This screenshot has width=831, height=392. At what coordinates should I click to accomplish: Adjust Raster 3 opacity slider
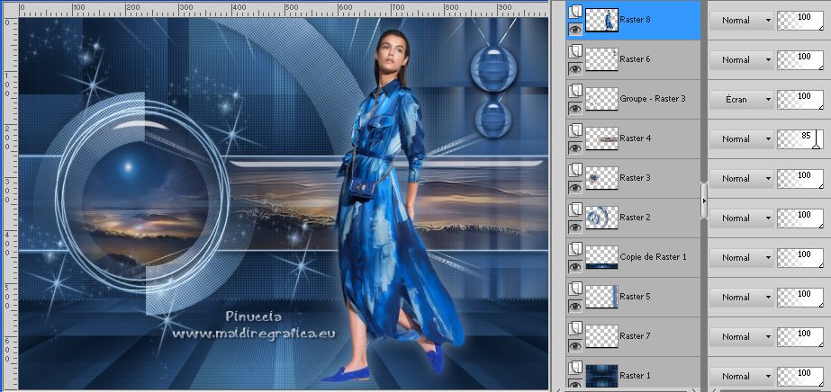[800, 179]
